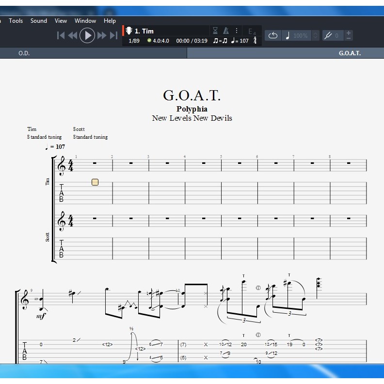The width and height of the screenshot is (384, 384).
Task: Click the TAB label on Tim's tablature
Action: pos(61,193)
